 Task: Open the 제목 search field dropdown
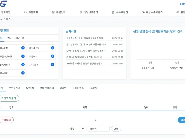click(x=77, y=129)
